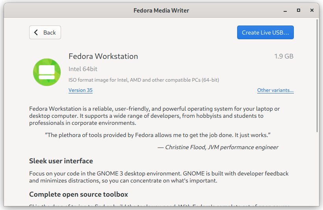Image resolution: width=323 pixels, height=210 pixels.
Task: Open Other variants link
Action: [x=275, y=90]
